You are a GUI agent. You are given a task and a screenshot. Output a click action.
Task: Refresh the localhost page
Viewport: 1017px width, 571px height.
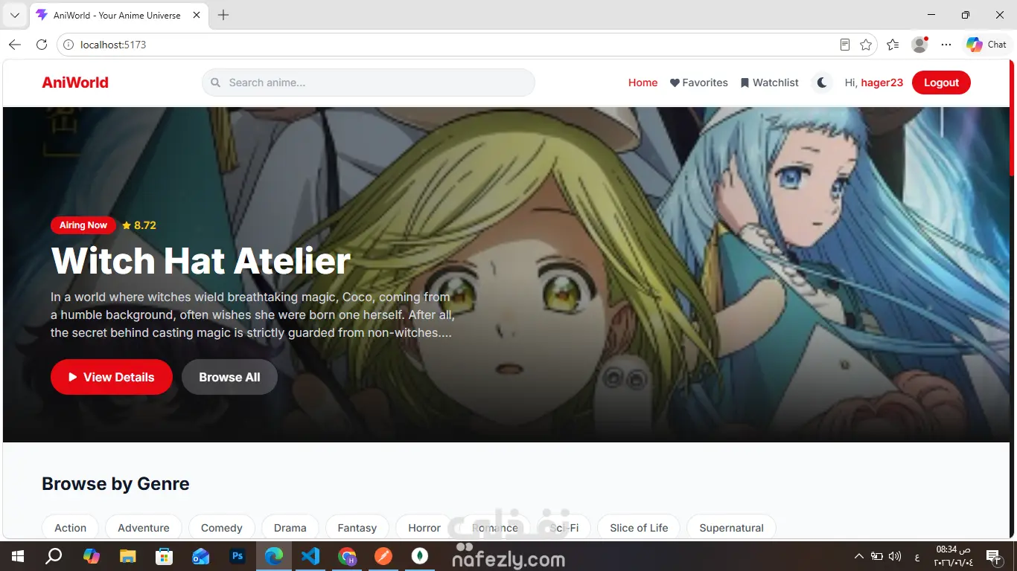(x=42, y=45)
